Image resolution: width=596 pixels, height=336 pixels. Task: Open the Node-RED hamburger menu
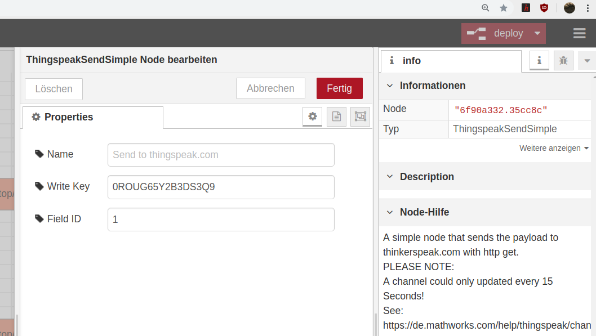pyautogui.click(x=579, y=33)
